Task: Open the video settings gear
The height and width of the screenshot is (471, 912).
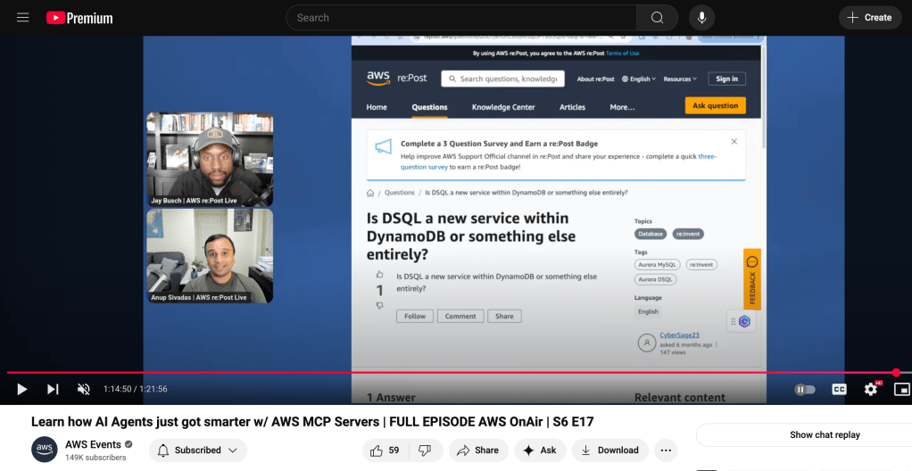Action: point(870,389)
